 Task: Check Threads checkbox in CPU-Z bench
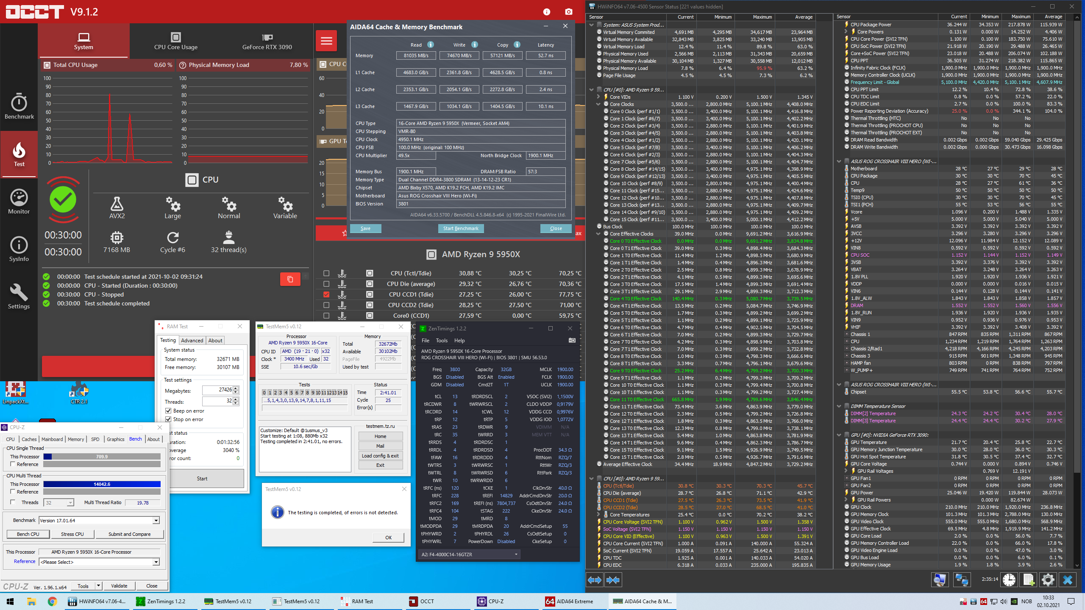pyautogui.click(x=13, y=502)
